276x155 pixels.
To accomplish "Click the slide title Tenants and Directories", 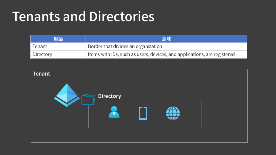I will [83, 16].
